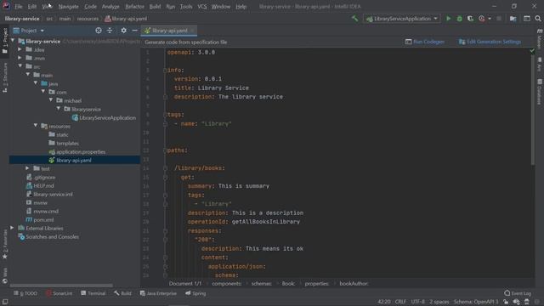Screen dimensions: 544x306
Task: Click the read-only lock icon in status bar
Action: (506, 302)
